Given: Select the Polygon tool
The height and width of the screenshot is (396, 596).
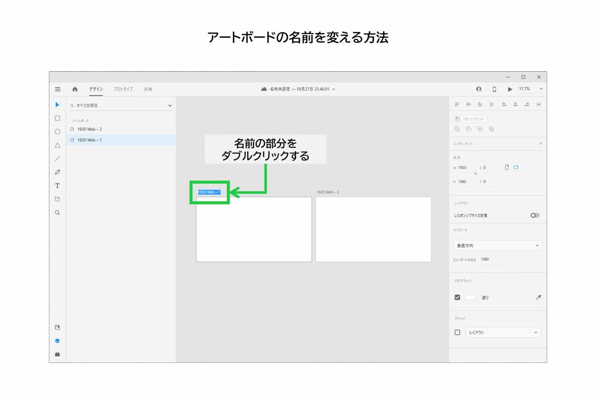Looking at the screenshot, I should pos(58,145).
